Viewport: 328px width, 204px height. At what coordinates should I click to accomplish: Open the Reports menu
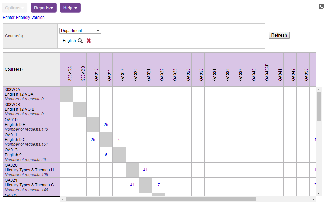43,8
